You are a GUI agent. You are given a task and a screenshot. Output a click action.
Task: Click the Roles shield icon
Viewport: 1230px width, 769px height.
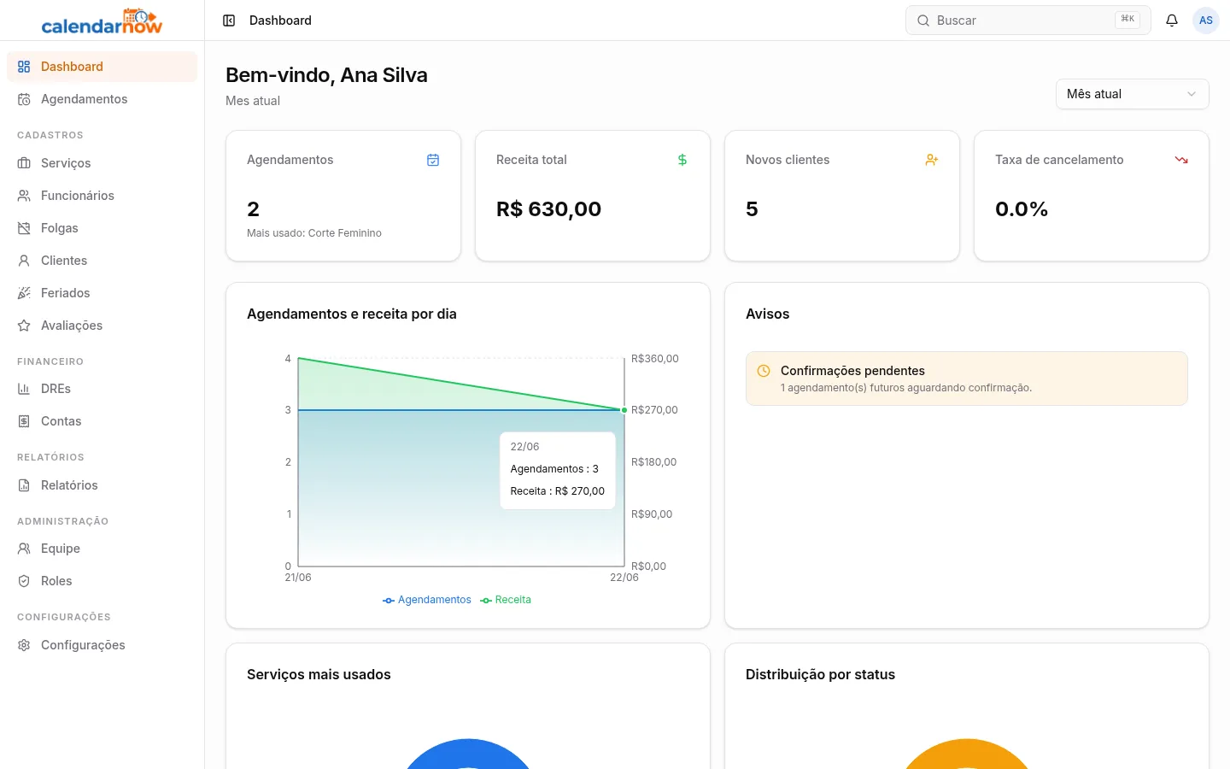[x=24, y=581]
